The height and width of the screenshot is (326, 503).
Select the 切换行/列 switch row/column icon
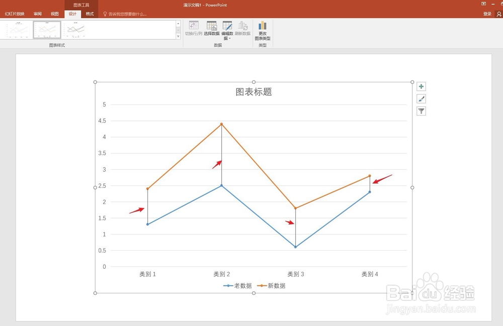(x=193, y=29)
